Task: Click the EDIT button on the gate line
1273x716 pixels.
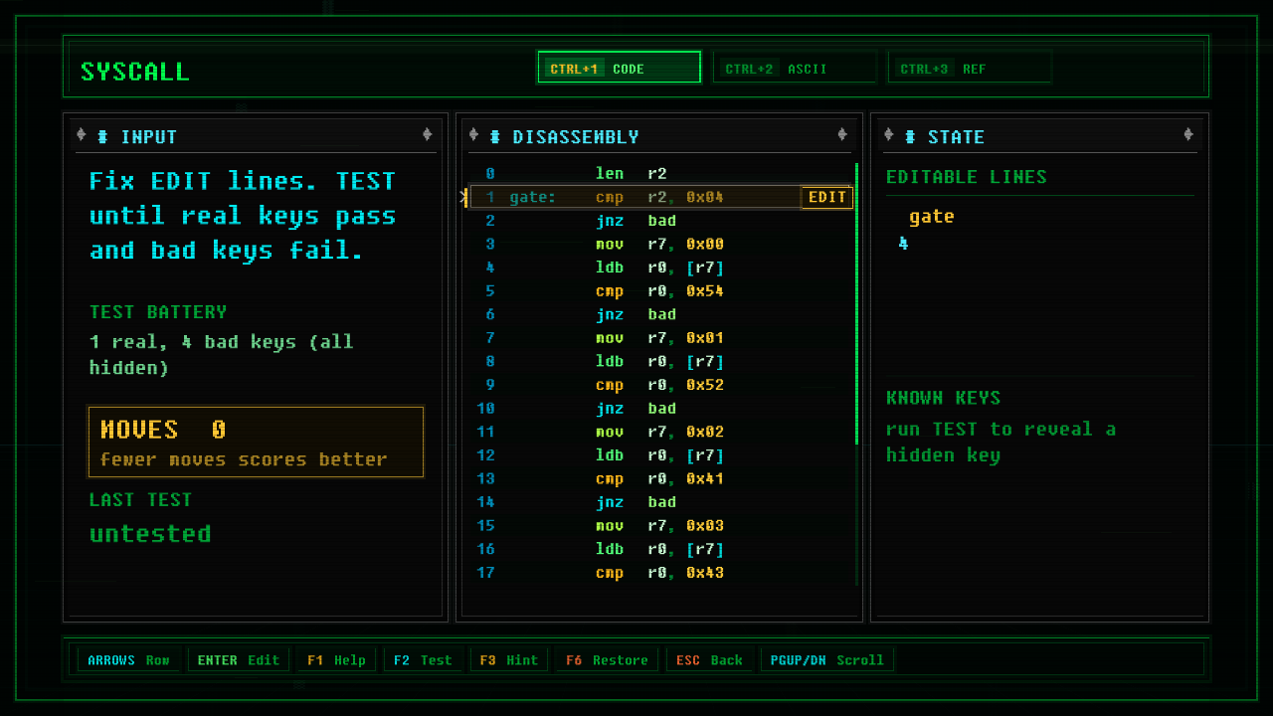Action: tap(827, 197)
